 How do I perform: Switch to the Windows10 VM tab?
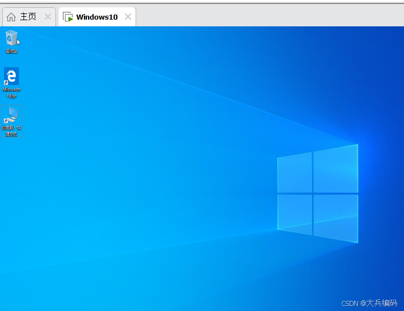tap(97, 17)
